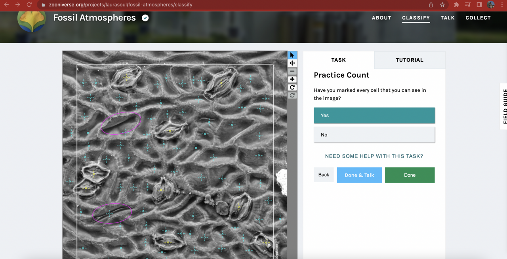Expand the Field Guide side panel
The height and width of the screenshot is (259, 507).
tap(504, 106)
